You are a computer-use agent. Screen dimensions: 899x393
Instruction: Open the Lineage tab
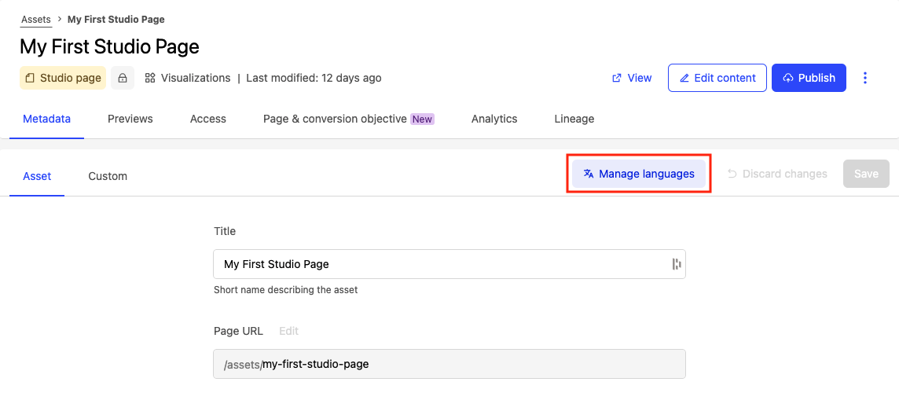(x=574, y=119)
